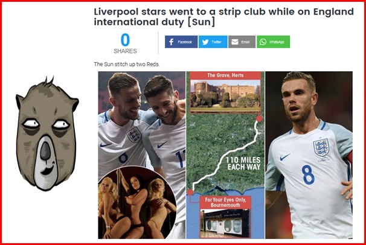Click the koala mascot logo
The height and width of the screenshot is (245, 366).
pos(47,133)
